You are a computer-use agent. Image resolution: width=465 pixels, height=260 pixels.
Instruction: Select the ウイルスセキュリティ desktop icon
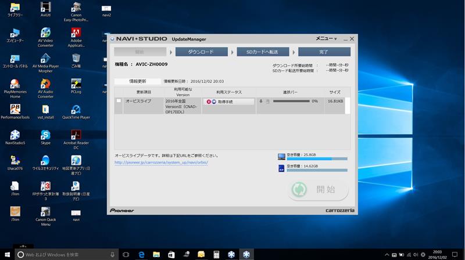(45, 163)
